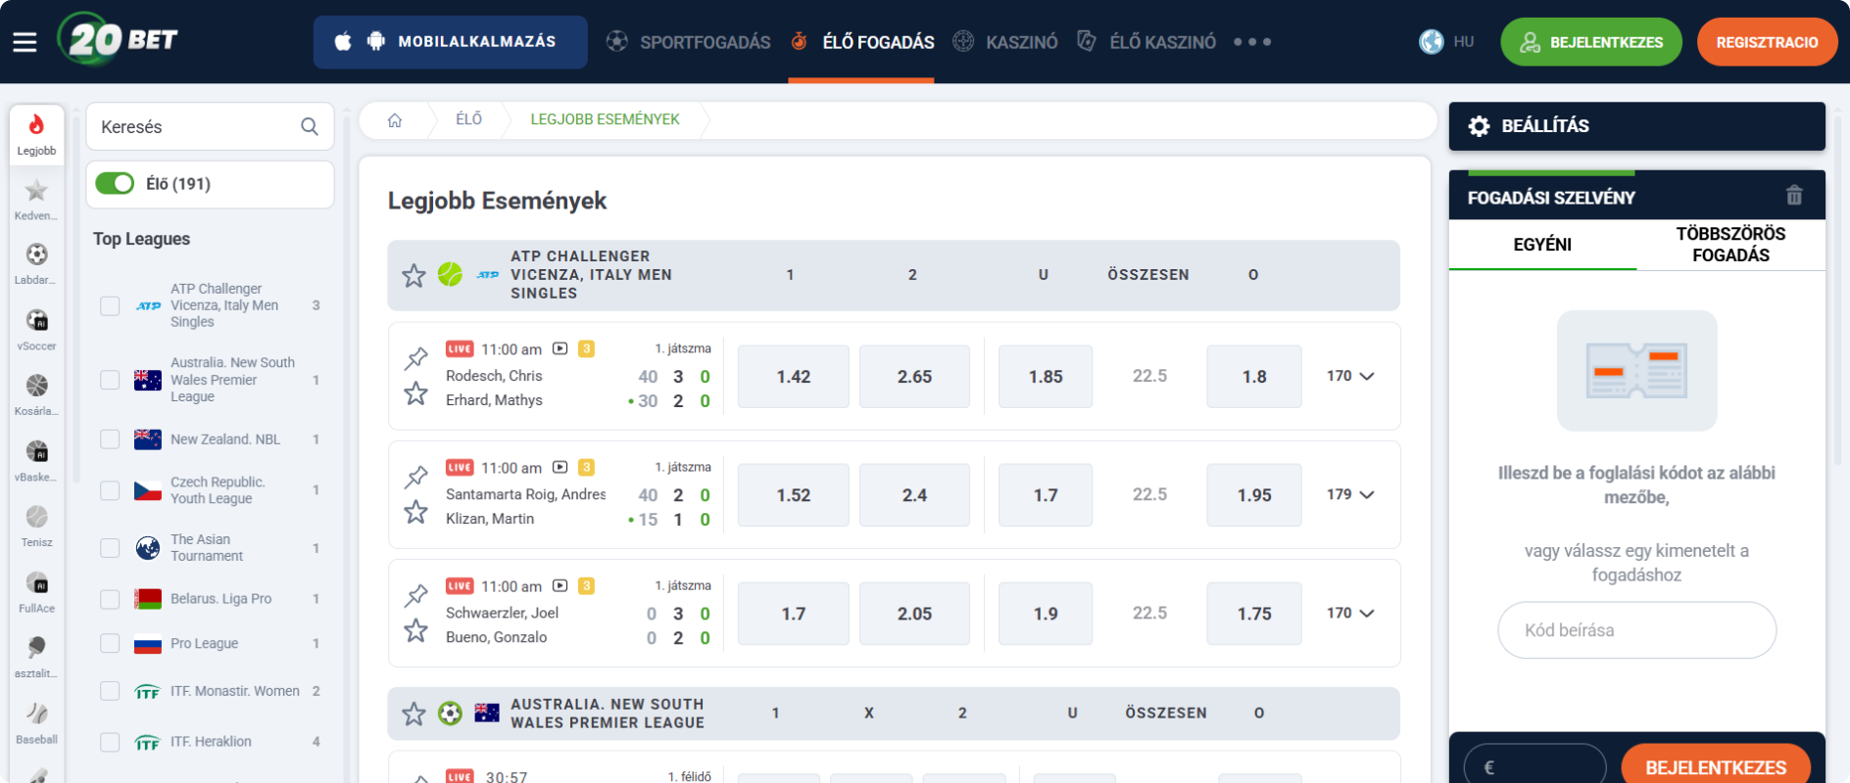Select odds 2.4 for Klizan
Image resolution: width=1850 pixels, height=783 pixels.
pyautogui.click(x=914, y=495)
